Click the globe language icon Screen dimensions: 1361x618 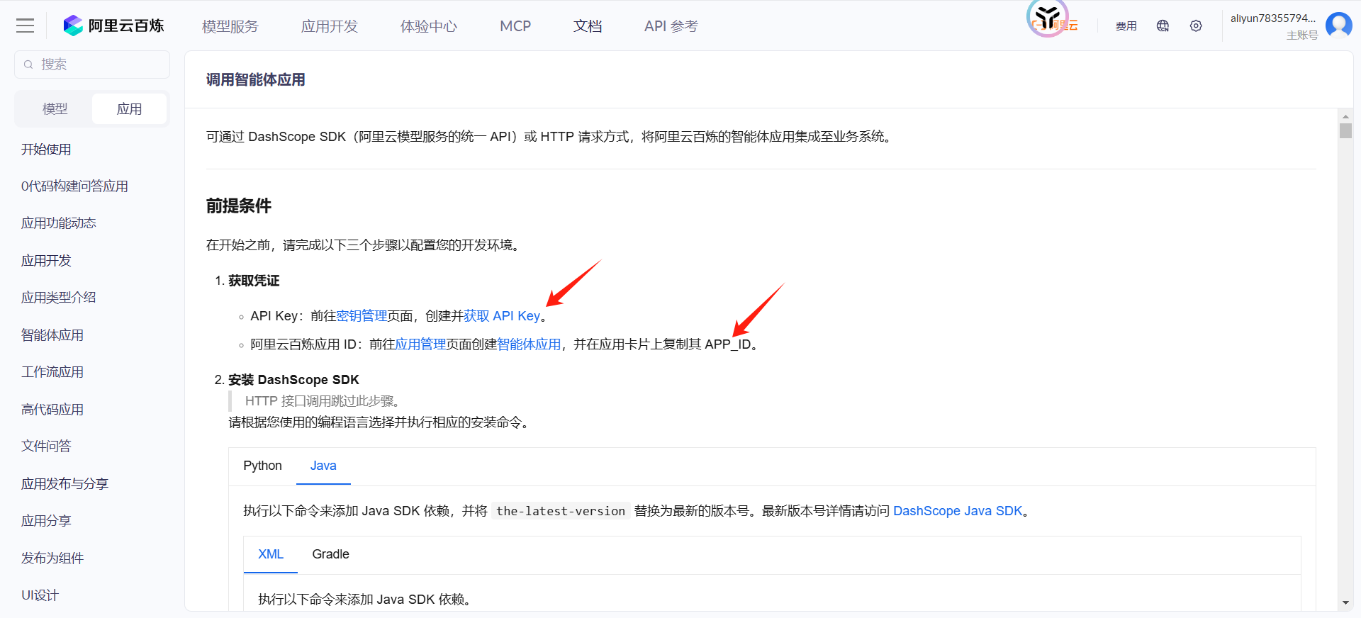click(x=1163, y=26)
